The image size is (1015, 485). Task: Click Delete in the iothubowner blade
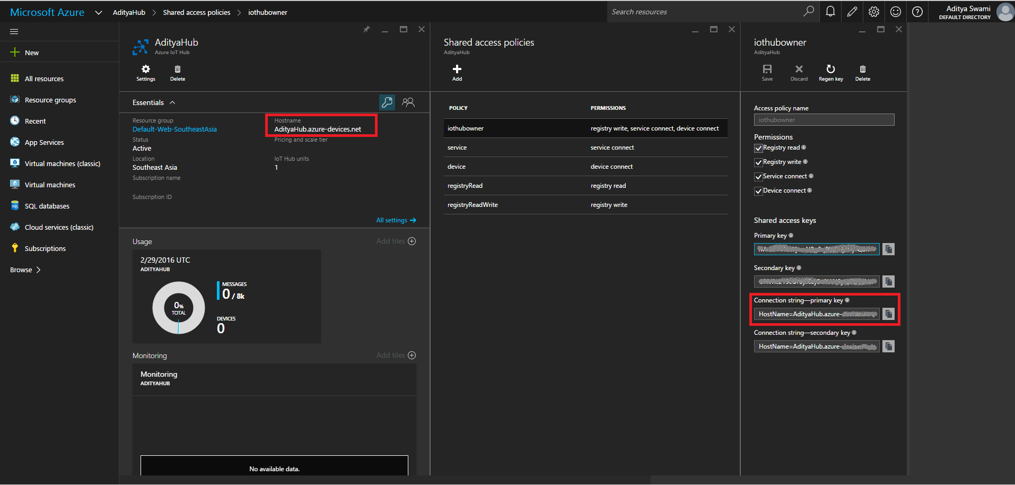(863, 73)
